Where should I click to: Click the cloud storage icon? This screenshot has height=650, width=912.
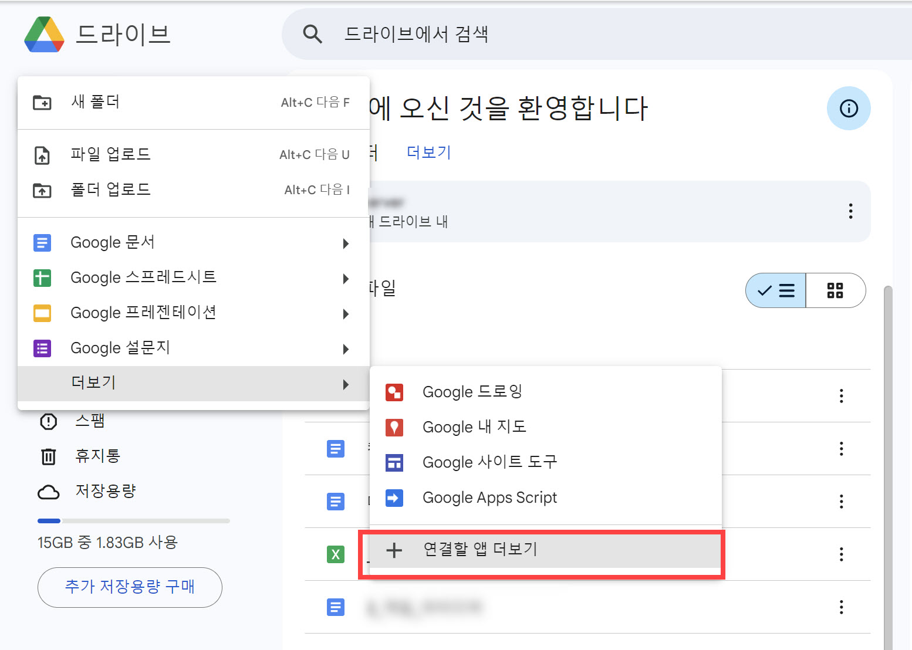coord(49,492)
